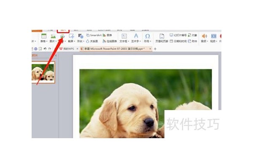Expand the audio dropdown arrow
The width and height of the screenshot is (253, 168).
click(x=207, y=42)
